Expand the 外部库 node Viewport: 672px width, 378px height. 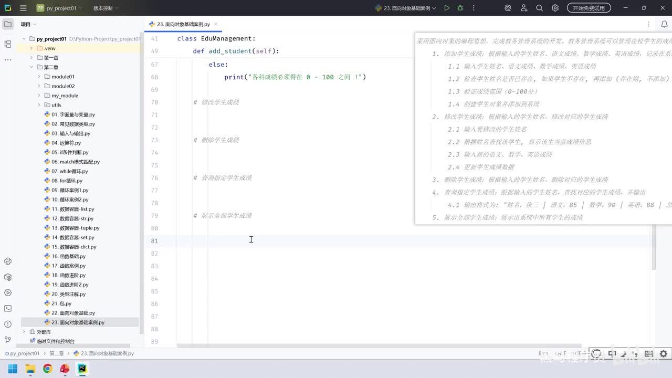point(24,332)
